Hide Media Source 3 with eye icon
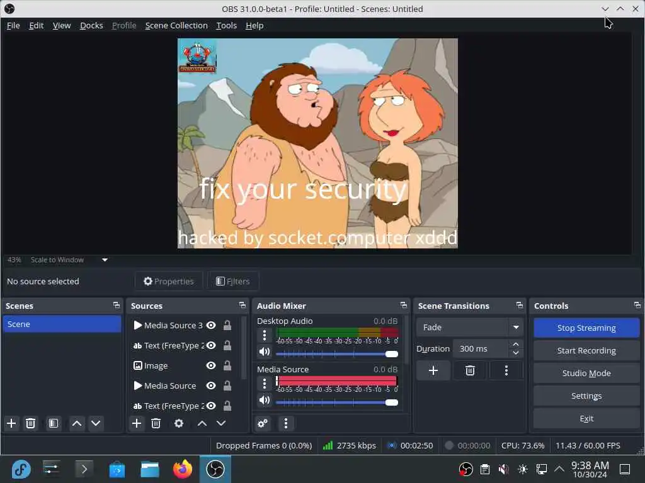Image resolution: width=645 pixels, height=483 pixels. pyautogui.click(x=211, y=325)
